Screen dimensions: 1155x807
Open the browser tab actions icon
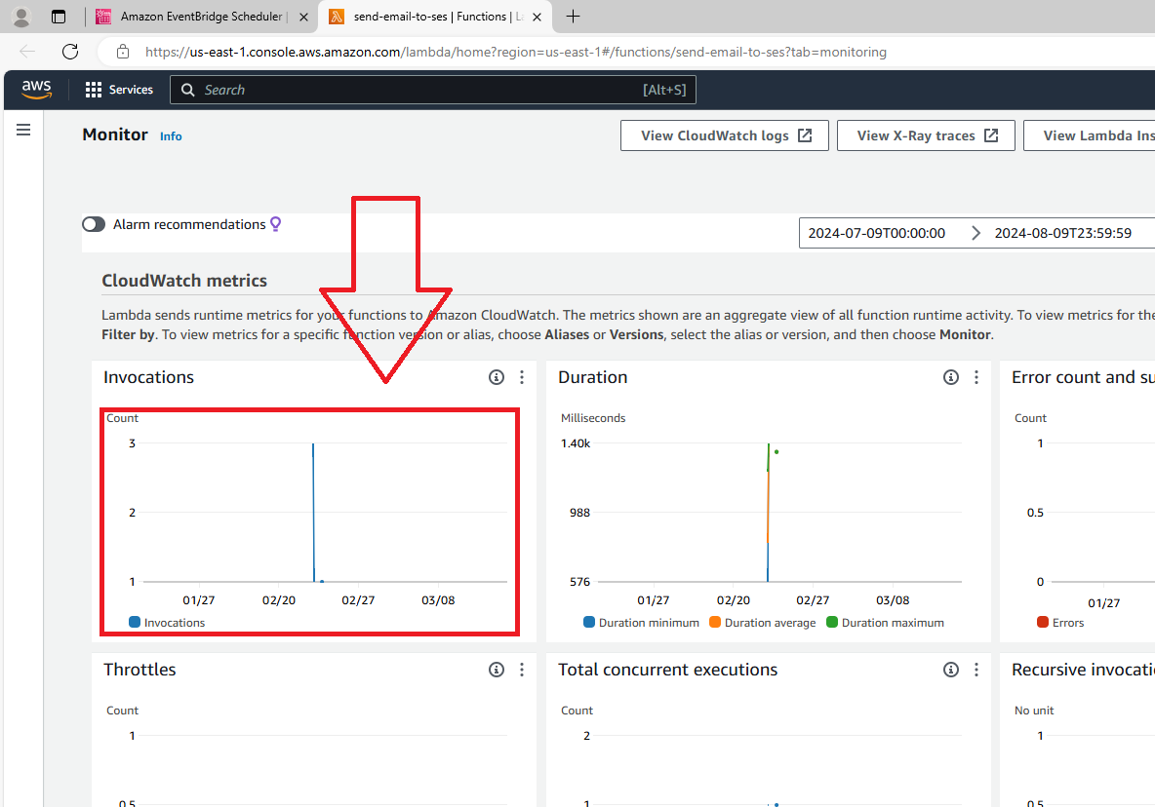tap(59, 17)
